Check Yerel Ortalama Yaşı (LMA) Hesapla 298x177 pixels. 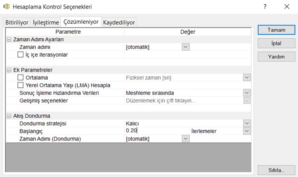click(20, 85)
